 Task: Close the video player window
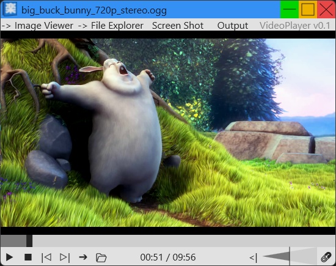click(326, 9)
